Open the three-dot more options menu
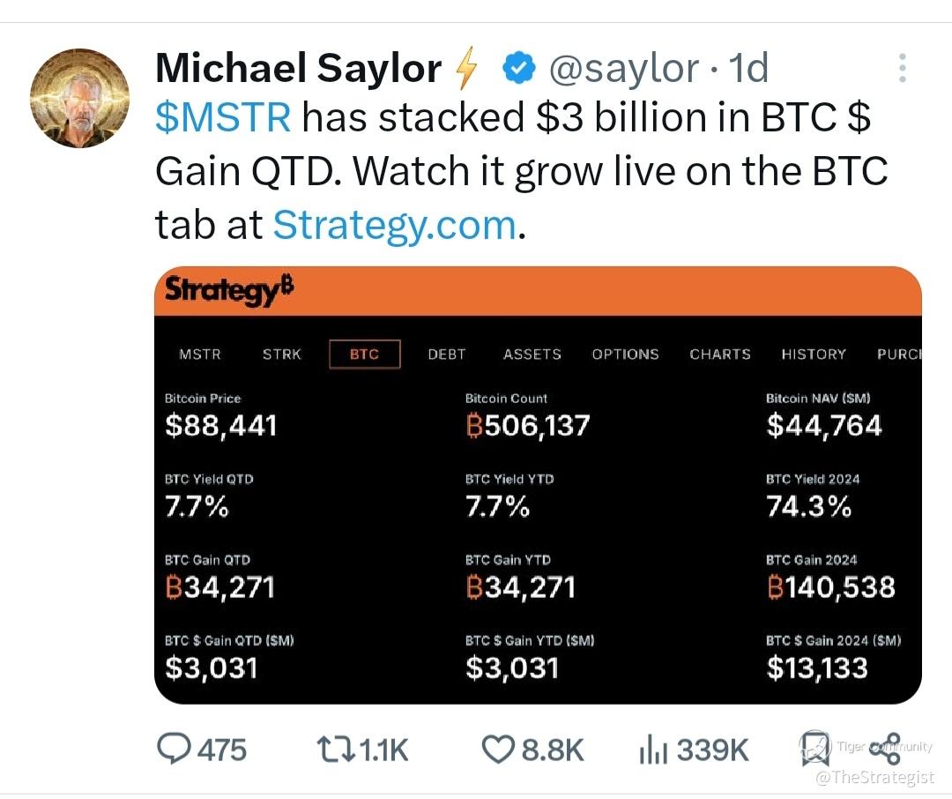 [x=903, y=68]
